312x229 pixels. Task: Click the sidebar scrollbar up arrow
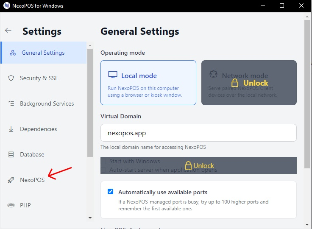pos(90,45)
